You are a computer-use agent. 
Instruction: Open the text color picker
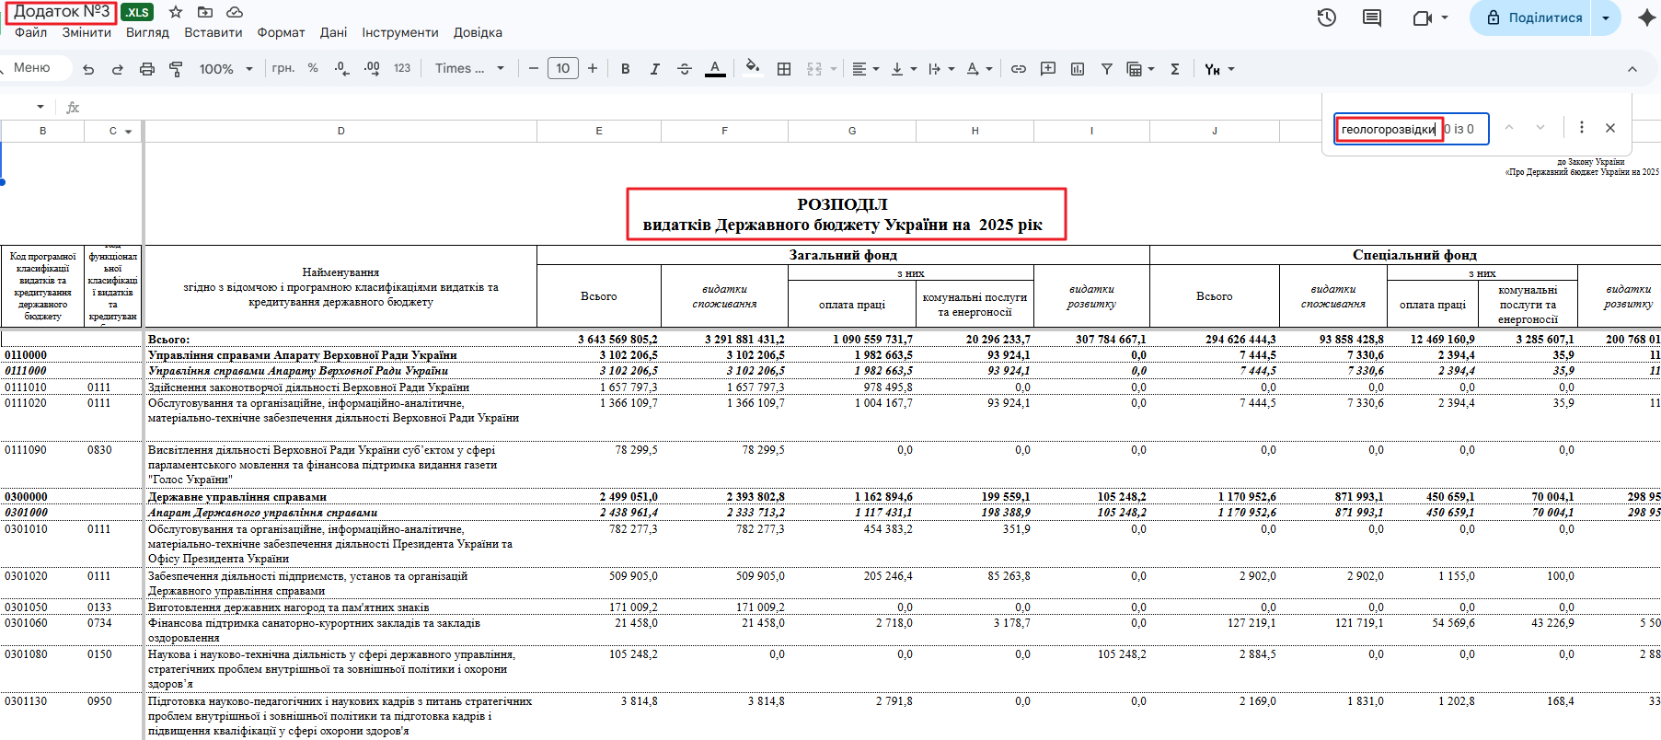pos(715,69)
